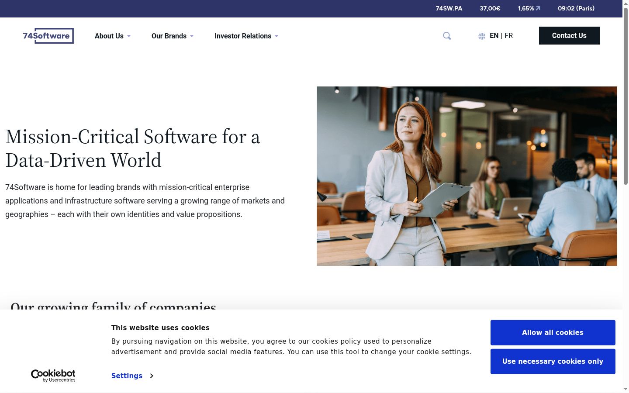Click the 74Software logo

tap(48, 36)
